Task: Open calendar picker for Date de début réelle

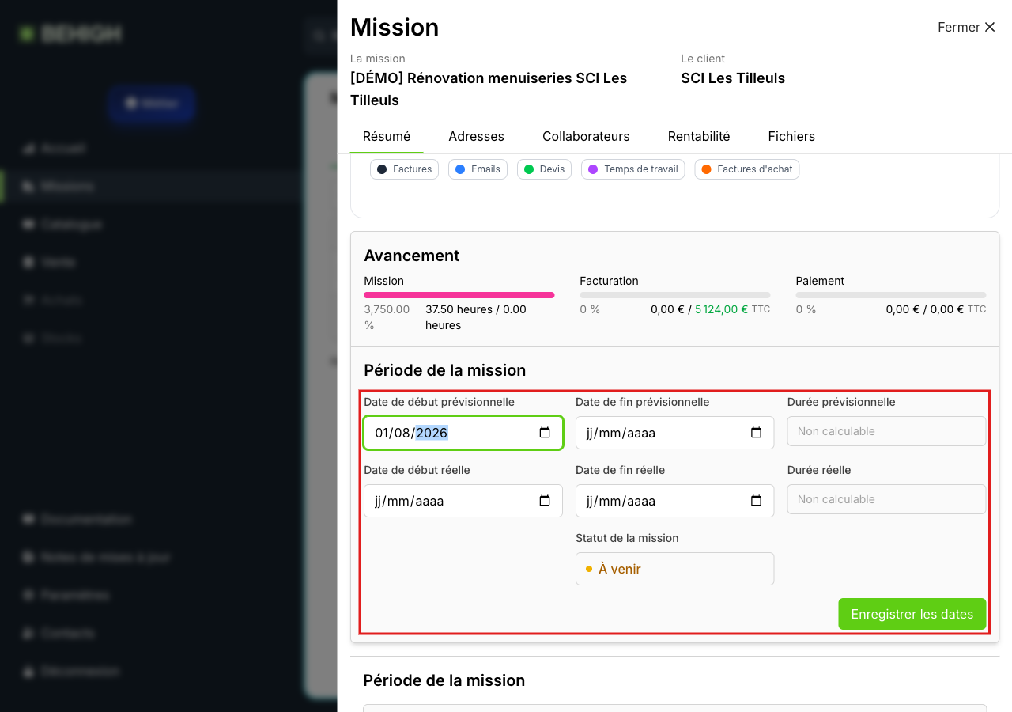Action: click(545, 501)
